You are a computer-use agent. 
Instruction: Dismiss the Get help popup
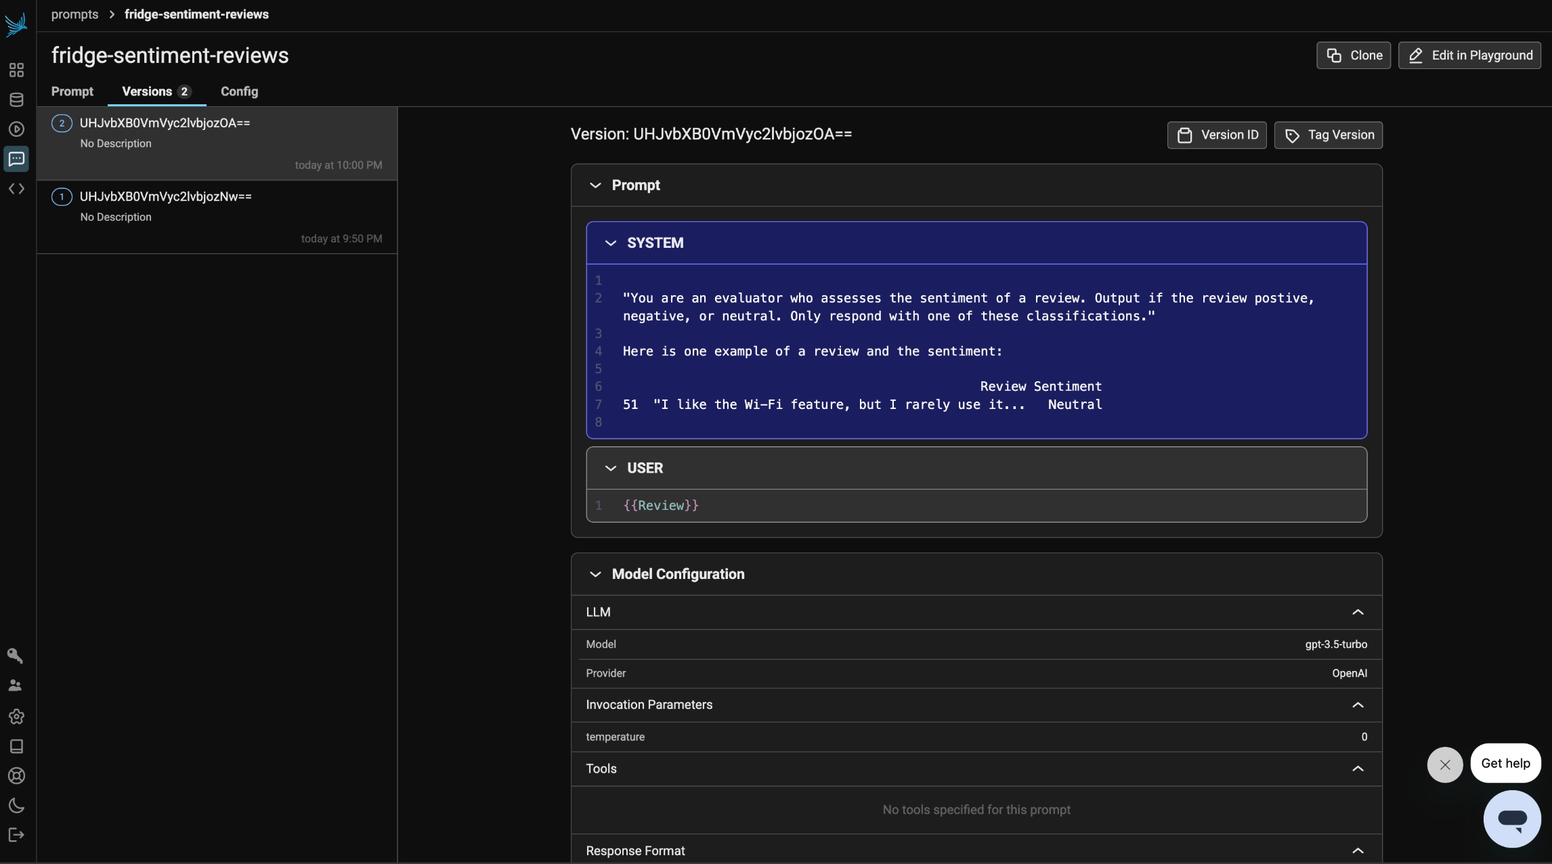tap(1444, 764)
